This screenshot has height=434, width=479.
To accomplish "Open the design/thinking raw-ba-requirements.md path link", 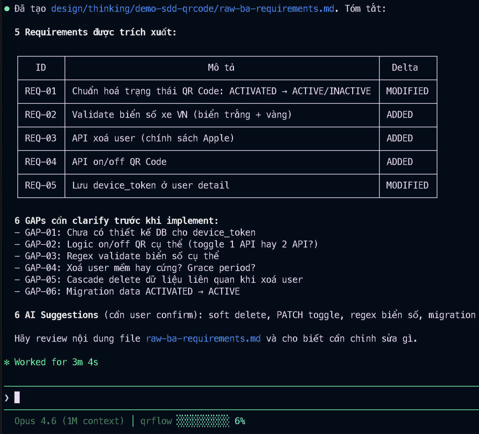I will tap(193, 9).
